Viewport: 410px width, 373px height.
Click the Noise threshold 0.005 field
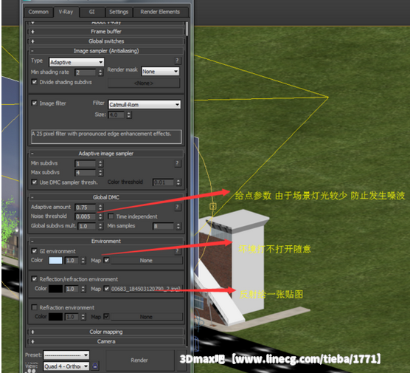(x=86, y=217)
